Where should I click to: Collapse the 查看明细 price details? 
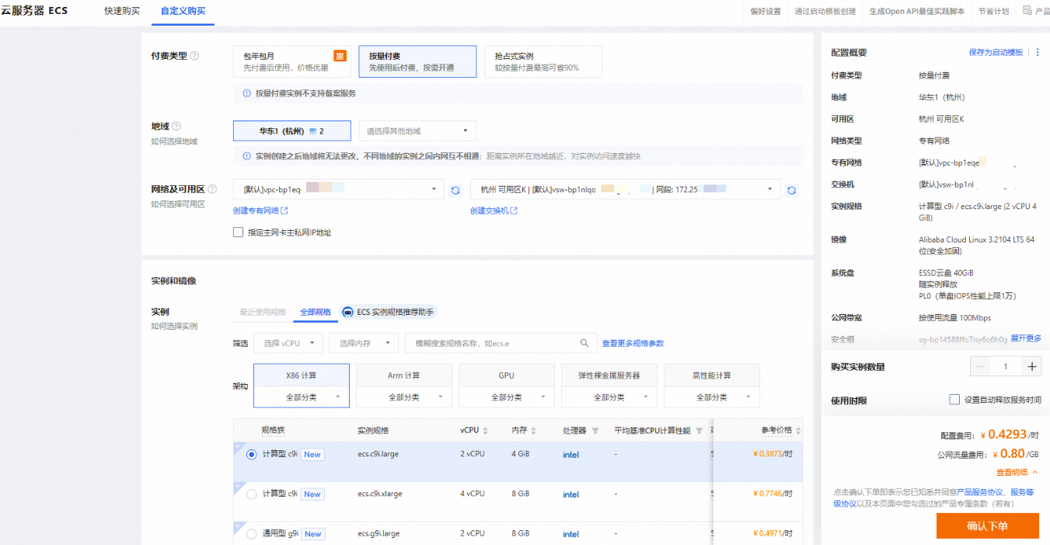point(1017,472)
